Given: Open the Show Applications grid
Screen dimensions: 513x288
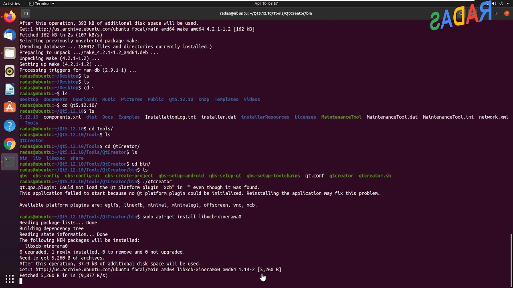Looking at the screenshot, I should (x=10, y=279).
